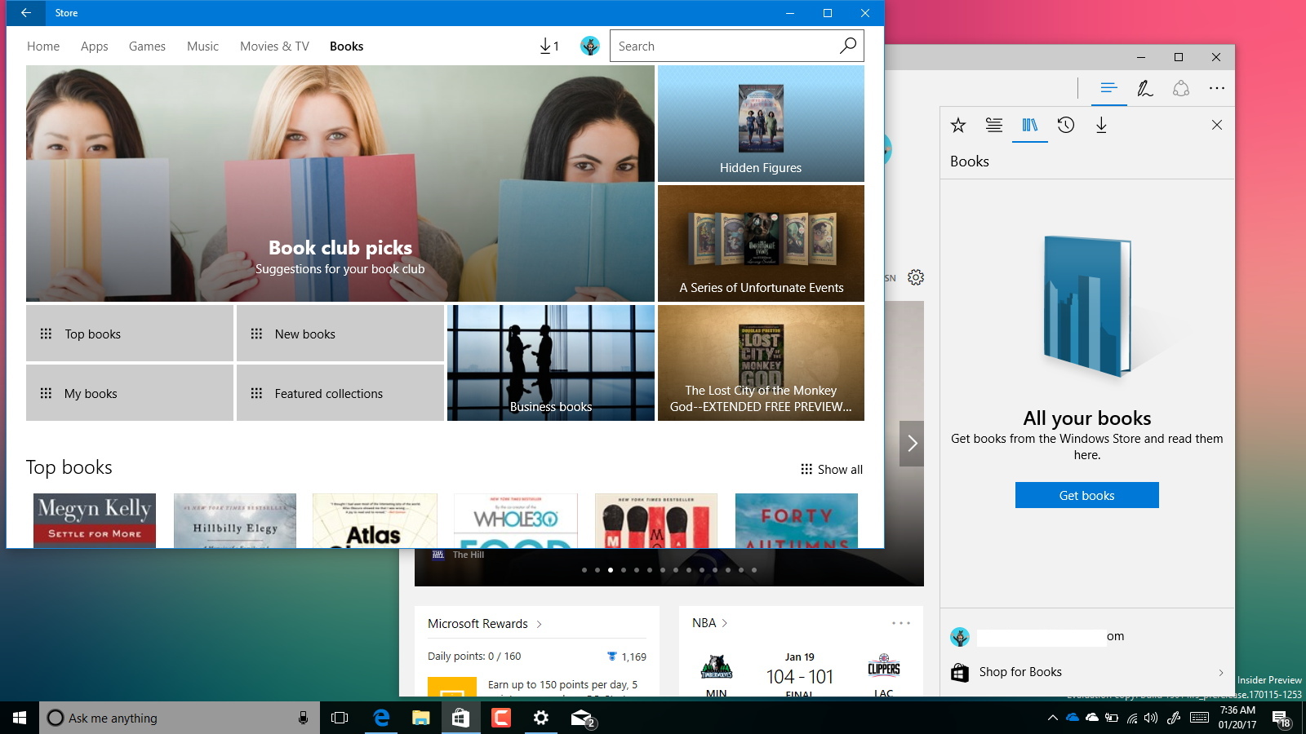This screenshot has height=734, width=1306.
Task: Open the Movies & TV section
Action: pos(273,46)
